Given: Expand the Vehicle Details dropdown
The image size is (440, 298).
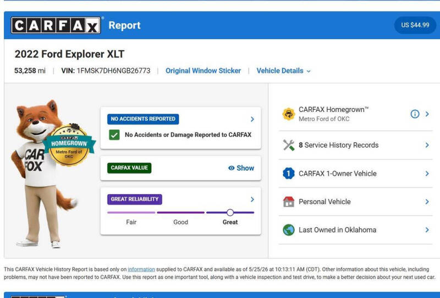Looking at the screenshot, I should [x=283, y=71].
